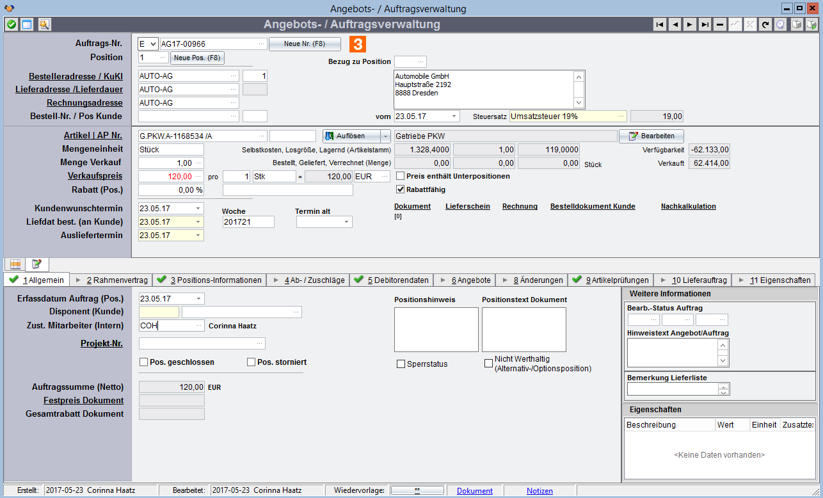Click the Neue Pos. (F8) button
Viewport: 823px width, 498px height.
197,58
